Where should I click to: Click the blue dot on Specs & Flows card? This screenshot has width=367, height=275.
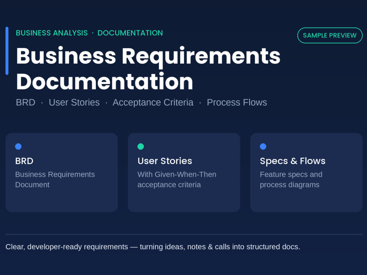coord(263,146)
